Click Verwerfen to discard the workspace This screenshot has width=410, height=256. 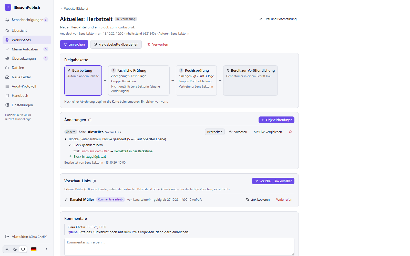coord(158,44)
